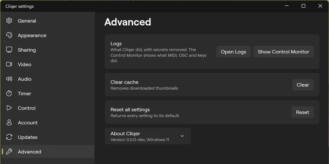The image size is (329, 164).
Task: Click the Logs description paragraph
Action: pos(159,55)
